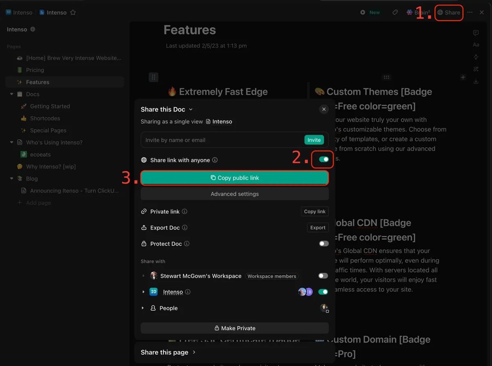Enable the Protect Doc switch

tap(324, 244)
